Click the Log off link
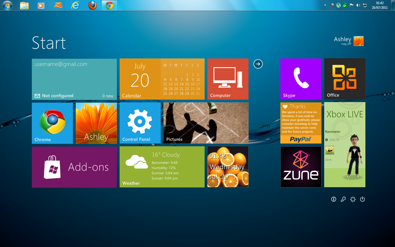Image resolution: width=395 pixels, height=247 pixels. click(x=346, y=44)
